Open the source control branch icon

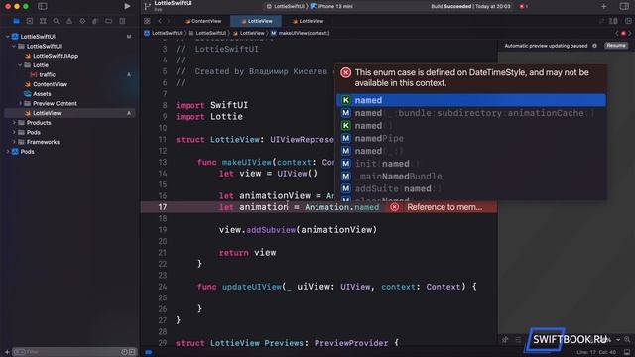tap(148, 6)
